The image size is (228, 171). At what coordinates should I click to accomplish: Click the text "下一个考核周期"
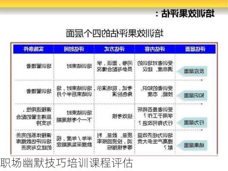click(x=74, y=120)
